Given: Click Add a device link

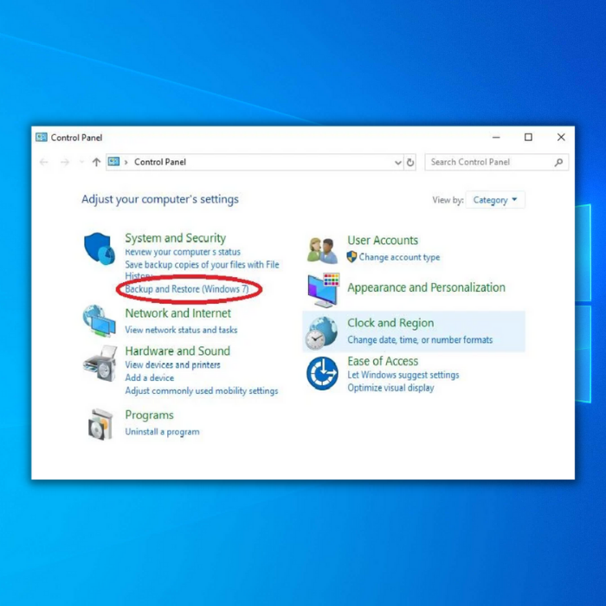Looking at the screenshot, I should coord(150,377).
